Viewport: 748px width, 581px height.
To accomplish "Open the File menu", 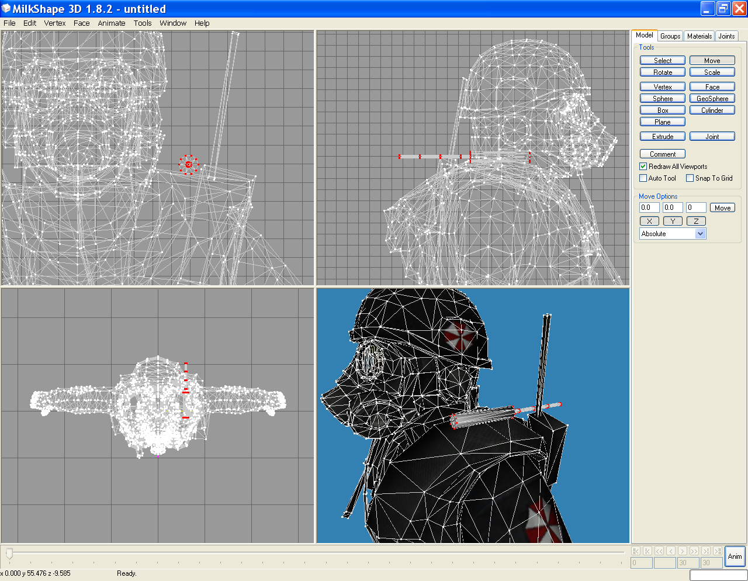I will pos(9,23).
